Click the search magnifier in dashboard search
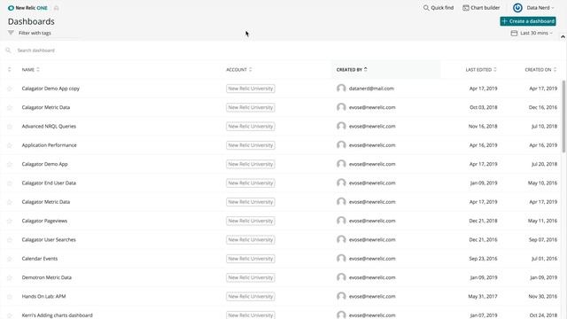567x319 pixels. coord(8,51)
